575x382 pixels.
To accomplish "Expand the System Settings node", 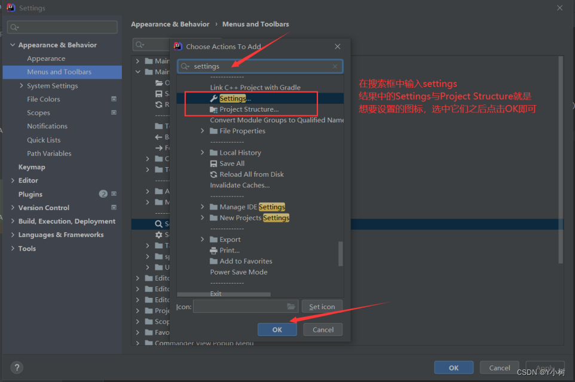I will click(22, 85).
